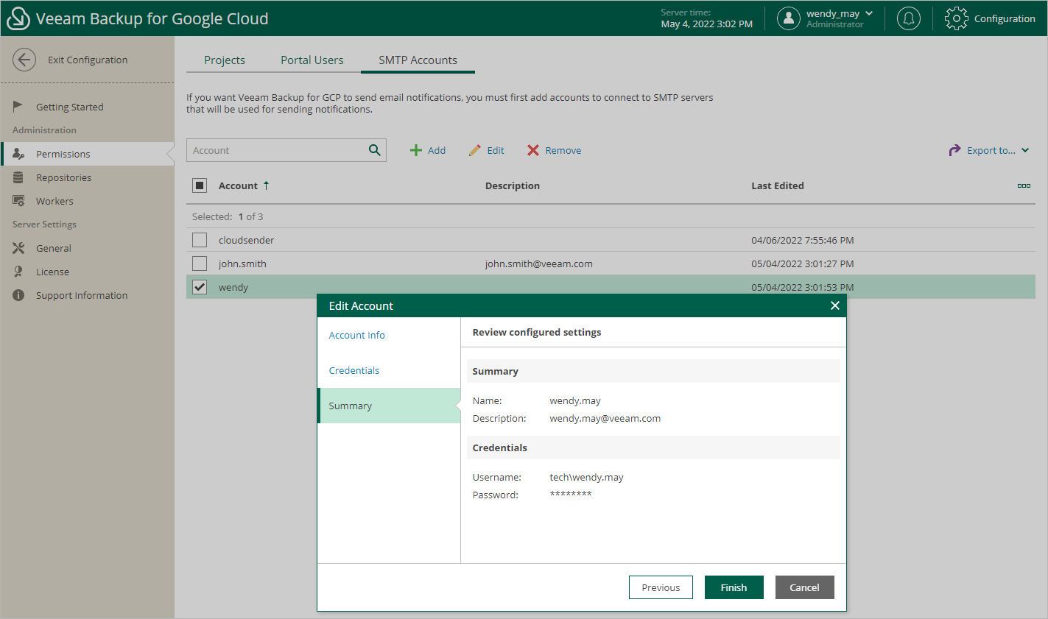
Task: Select the Summary wizard step
Action: click(x=389, y=406)
